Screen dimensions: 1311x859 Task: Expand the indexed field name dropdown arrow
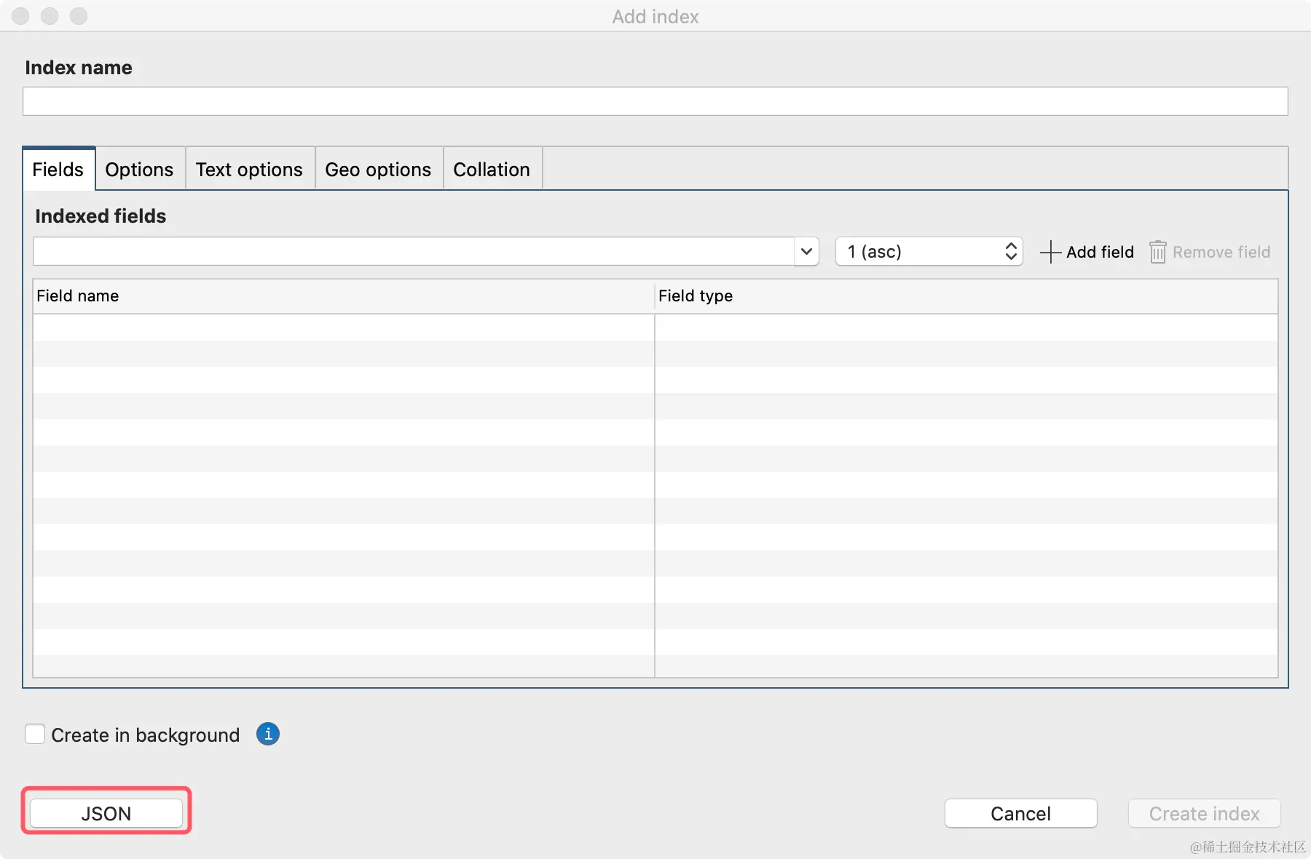806,252
